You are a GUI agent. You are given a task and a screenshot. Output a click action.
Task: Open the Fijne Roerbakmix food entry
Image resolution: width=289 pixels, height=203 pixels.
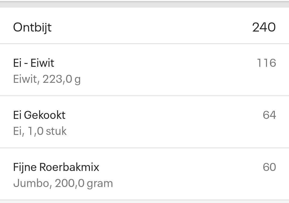click(x=56, y=167)
